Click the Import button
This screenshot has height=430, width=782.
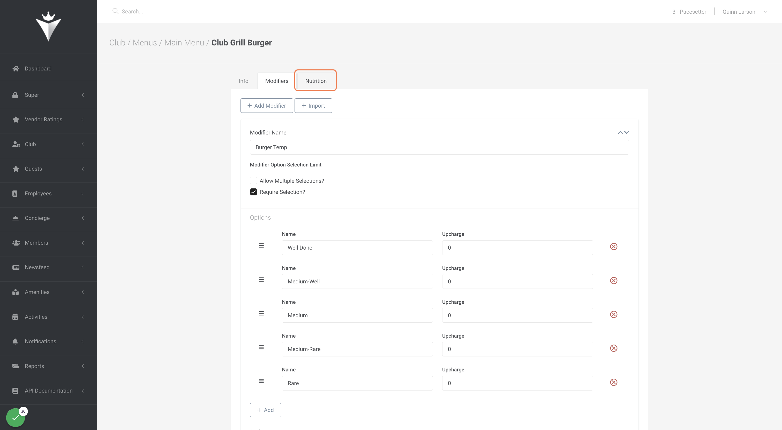click(x=313, y=106)
